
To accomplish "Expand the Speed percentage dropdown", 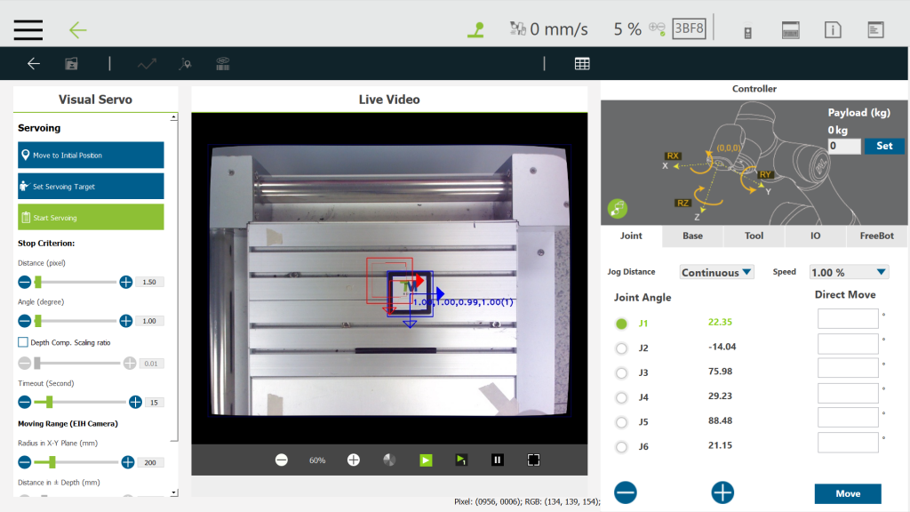I will 849,272.
